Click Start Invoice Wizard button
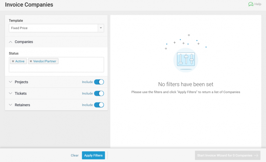266x162 pixels. [227, 155]
